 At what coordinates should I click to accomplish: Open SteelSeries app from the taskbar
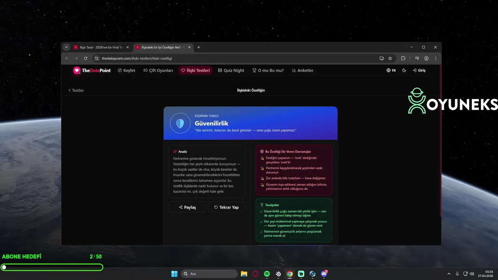(x=278, y=274)
